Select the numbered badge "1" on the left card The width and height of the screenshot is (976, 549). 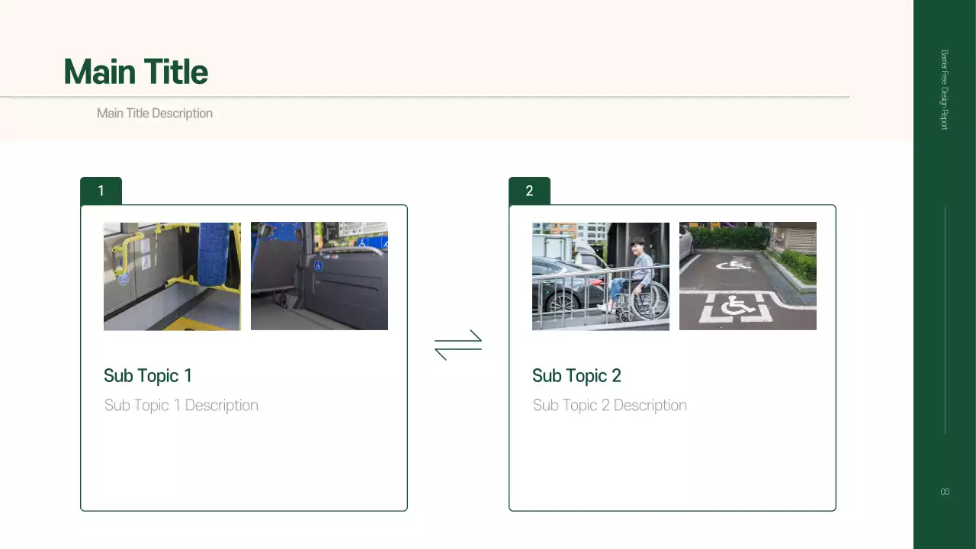(x=101, y=190)
